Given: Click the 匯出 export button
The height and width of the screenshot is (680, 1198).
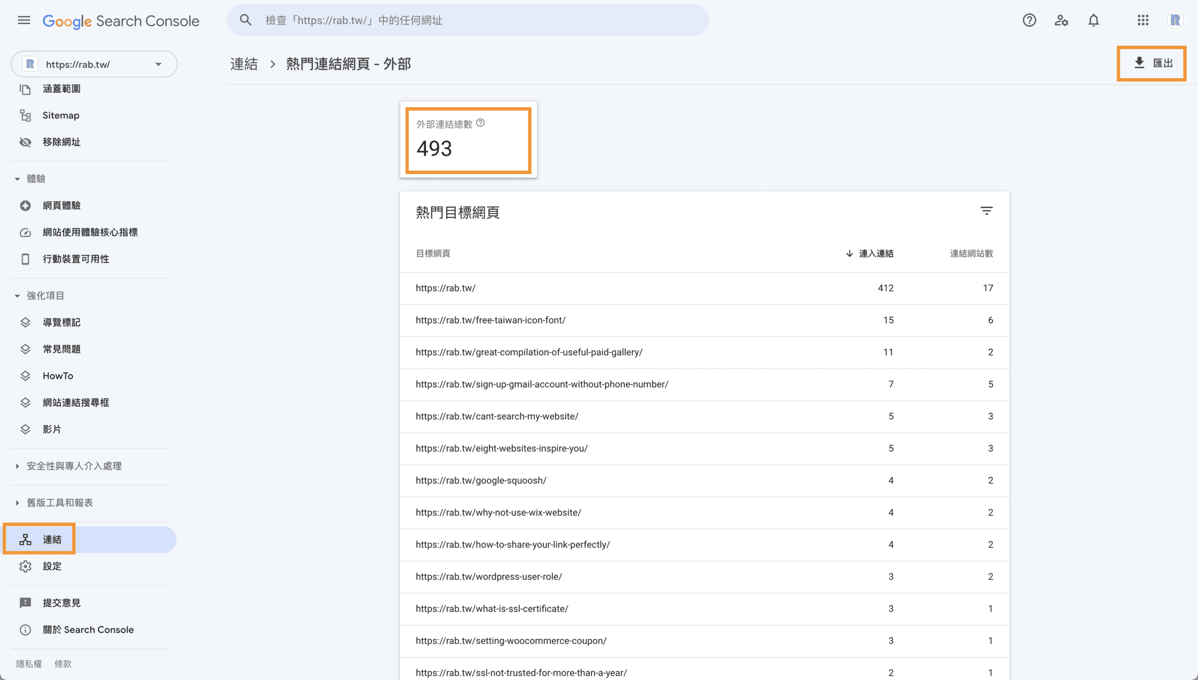Looking at the screenshot, I should tap(1153, 63).
